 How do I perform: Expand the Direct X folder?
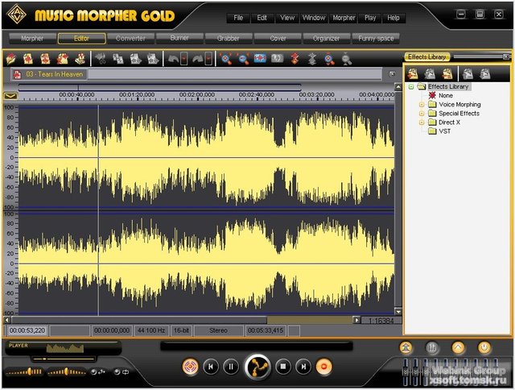click(x=422, y=122)
